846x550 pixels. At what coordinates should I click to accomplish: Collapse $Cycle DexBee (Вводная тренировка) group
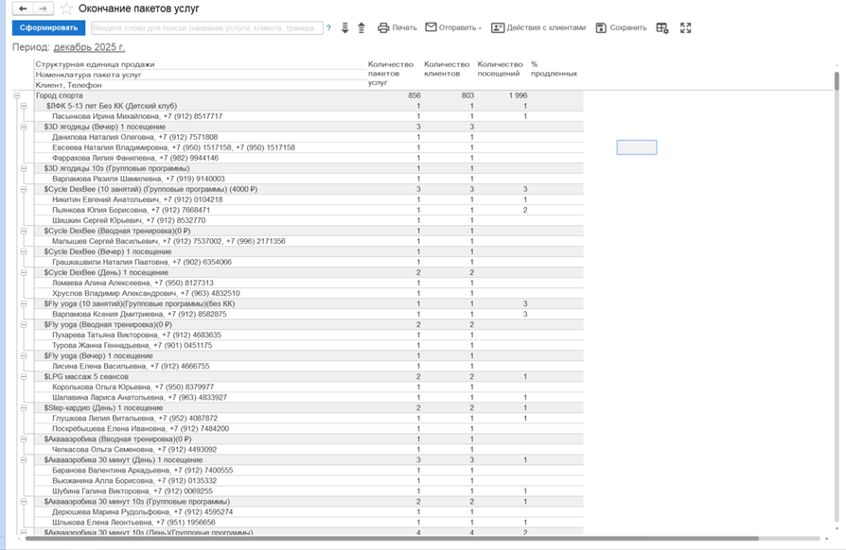24,232
